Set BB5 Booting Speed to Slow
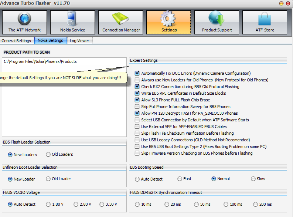This screenshot has height=222, width=293. [x=253, y=179]
